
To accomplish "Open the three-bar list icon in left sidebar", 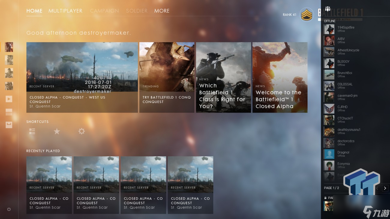I will click(x=9, y=112).
